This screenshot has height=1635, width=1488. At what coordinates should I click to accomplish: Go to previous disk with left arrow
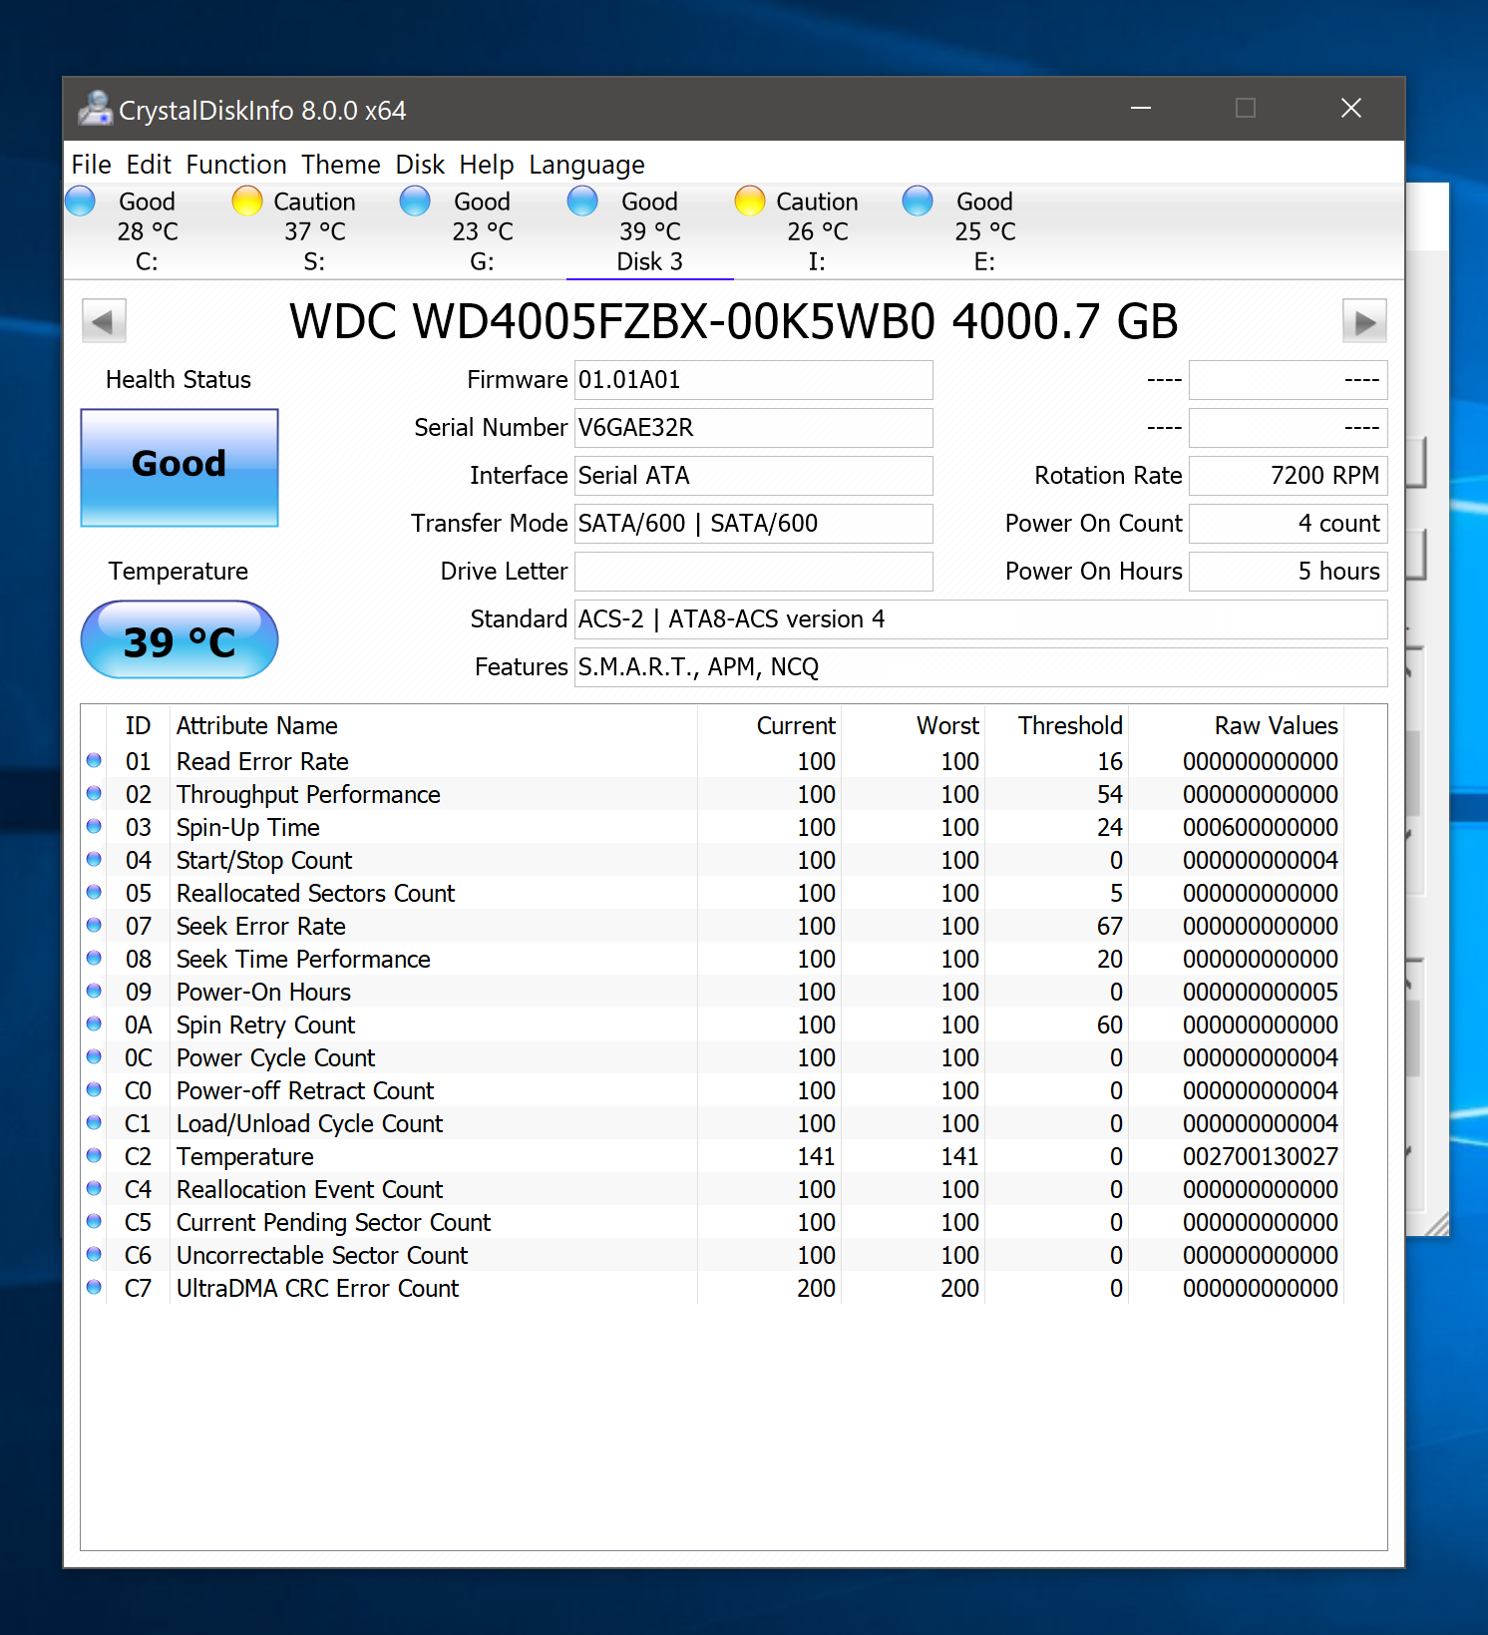tap(104, 321)
